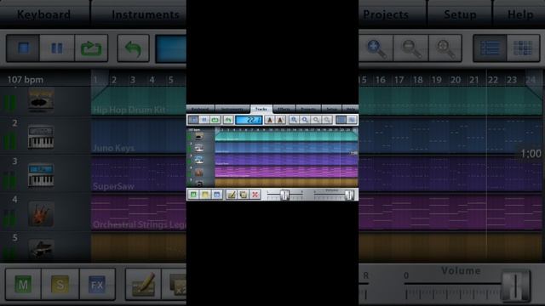Click the stop button in the large background view
Viewport: 545px width, 306px height.
(x=23, y=48)
